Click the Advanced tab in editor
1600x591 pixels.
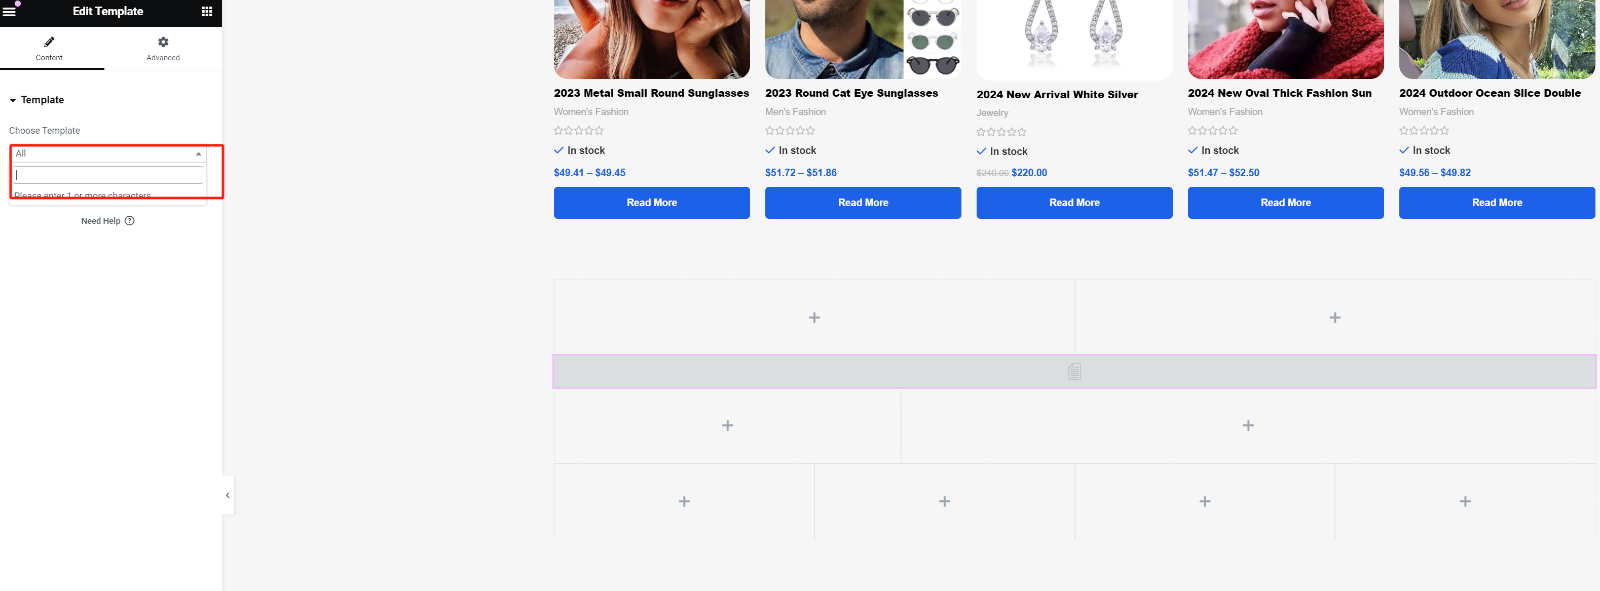tap(162, 48)
